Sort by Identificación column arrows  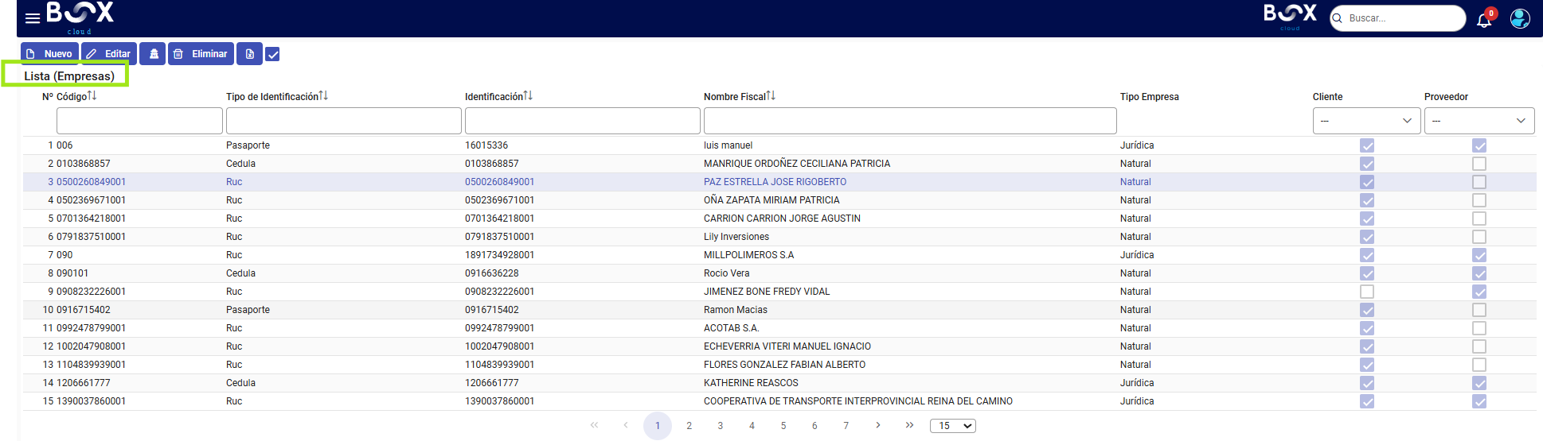tap(528, 96)
